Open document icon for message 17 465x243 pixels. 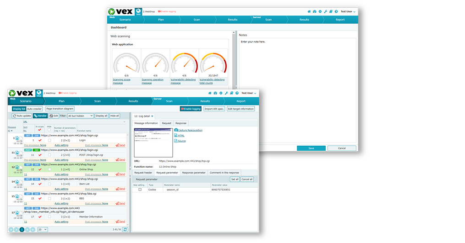[x=21, y=212]
